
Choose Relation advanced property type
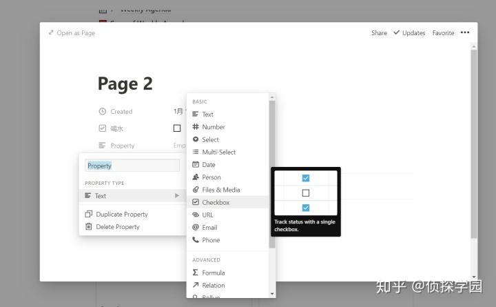(228, 285)
